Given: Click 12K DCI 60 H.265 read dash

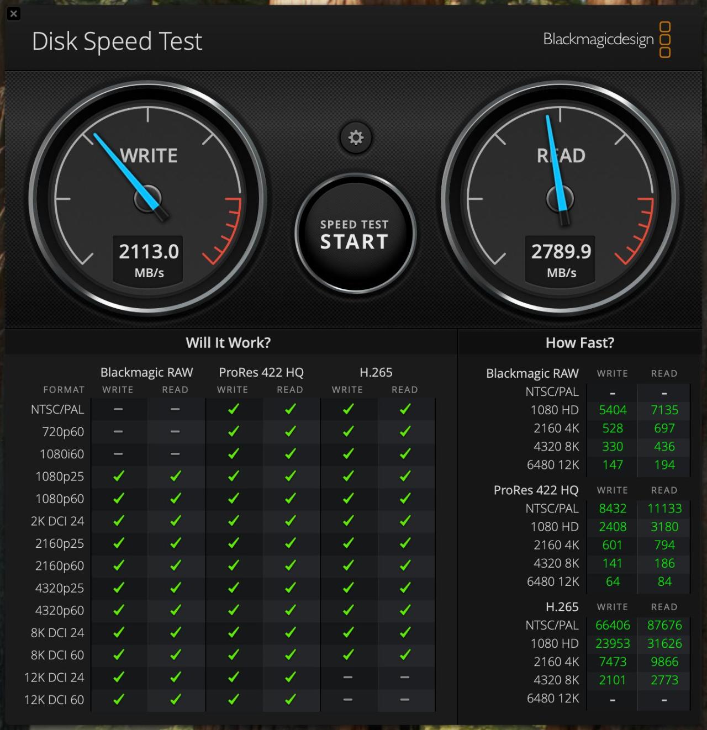Looking at the screenshot, I should (x=405, y=700).
